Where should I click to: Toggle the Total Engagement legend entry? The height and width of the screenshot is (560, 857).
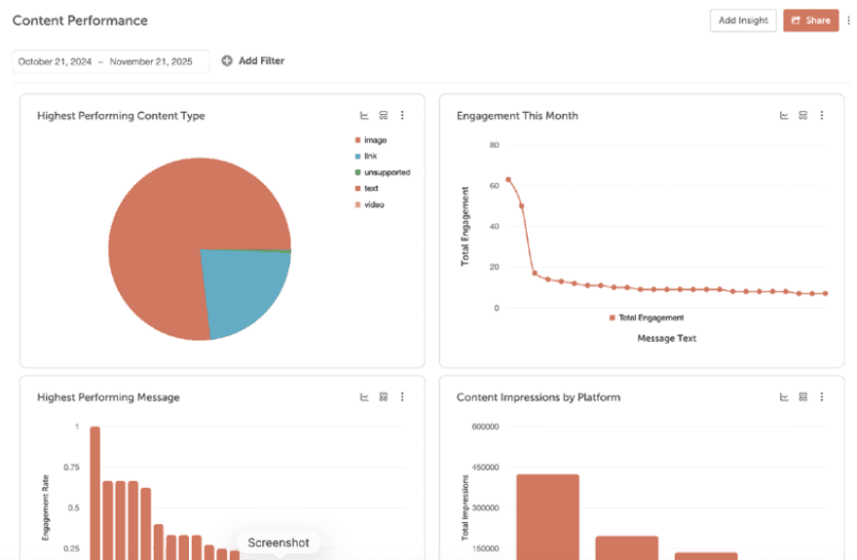coord(647,317)
